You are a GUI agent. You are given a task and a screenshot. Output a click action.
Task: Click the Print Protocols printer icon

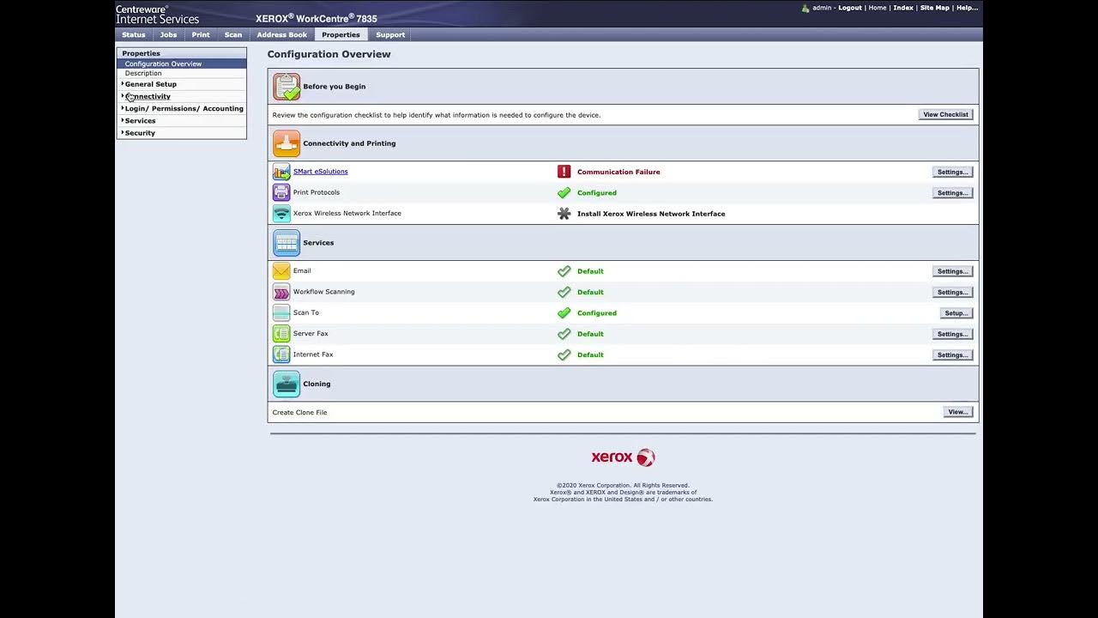pyautogui.click(x=281, y=192)
